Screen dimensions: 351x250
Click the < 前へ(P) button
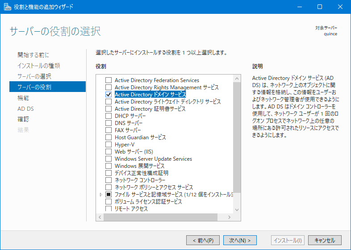tap(203, 240)
